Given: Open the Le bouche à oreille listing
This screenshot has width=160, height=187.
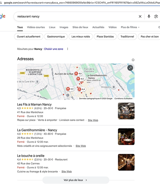Looking at the screenshot, I should pos(31,156).
